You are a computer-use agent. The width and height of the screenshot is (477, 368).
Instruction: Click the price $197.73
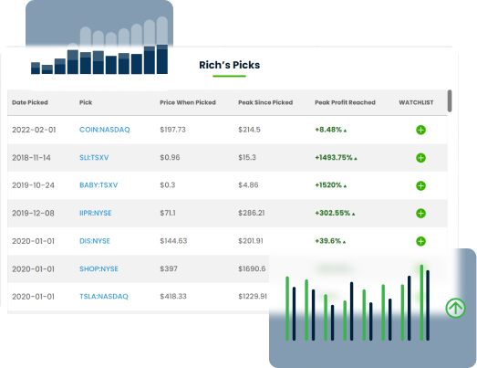click(172, 130)
